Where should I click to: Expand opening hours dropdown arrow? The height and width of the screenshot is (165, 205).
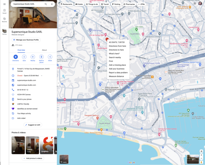pos(42,75)
